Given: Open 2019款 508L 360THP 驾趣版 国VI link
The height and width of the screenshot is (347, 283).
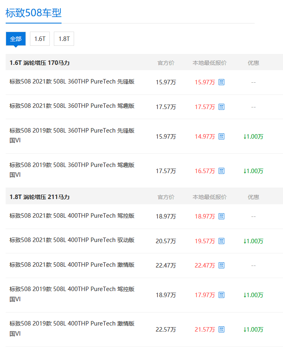Looking at the screenshot, I should coord(72,170).
